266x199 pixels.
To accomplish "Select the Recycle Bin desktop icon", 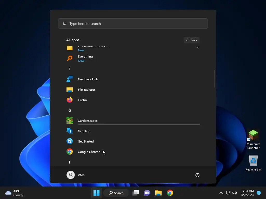I will 253,163.
